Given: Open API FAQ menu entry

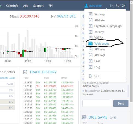Looking at the screenshot, I should [100, 55].
